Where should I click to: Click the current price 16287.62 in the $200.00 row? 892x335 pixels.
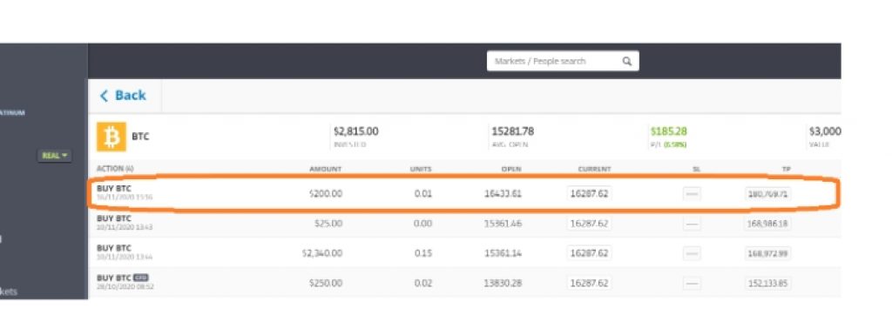pos(590,194)
